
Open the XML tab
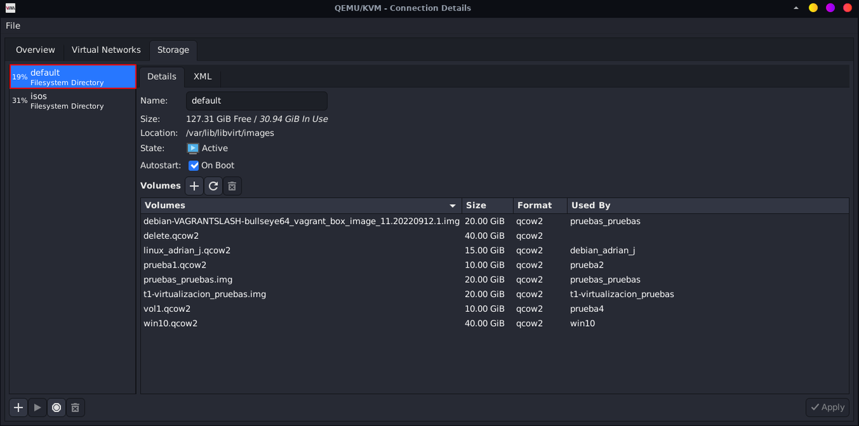coord(203,76)
